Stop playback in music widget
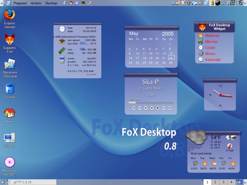 click(157, 108)
